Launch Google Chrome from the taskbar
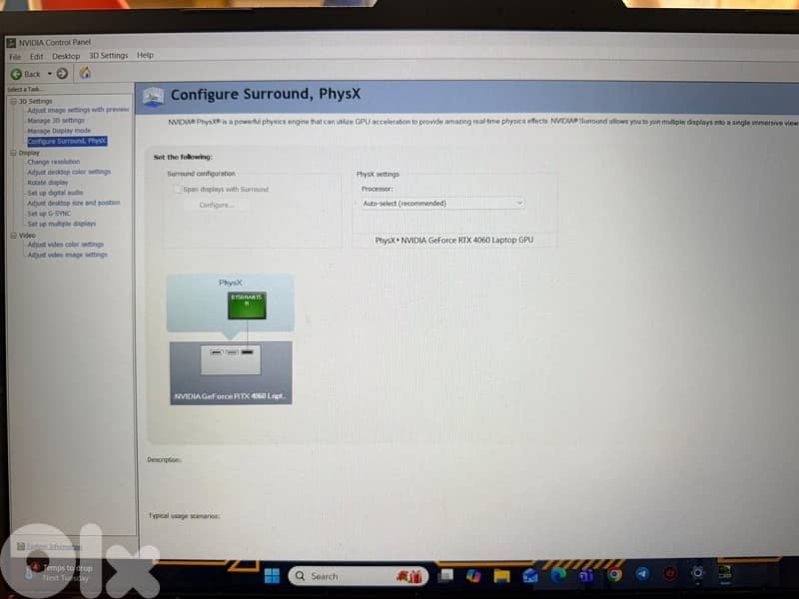Image resolution: width=799 pixels, height=599 pixels. click(615, 574)
